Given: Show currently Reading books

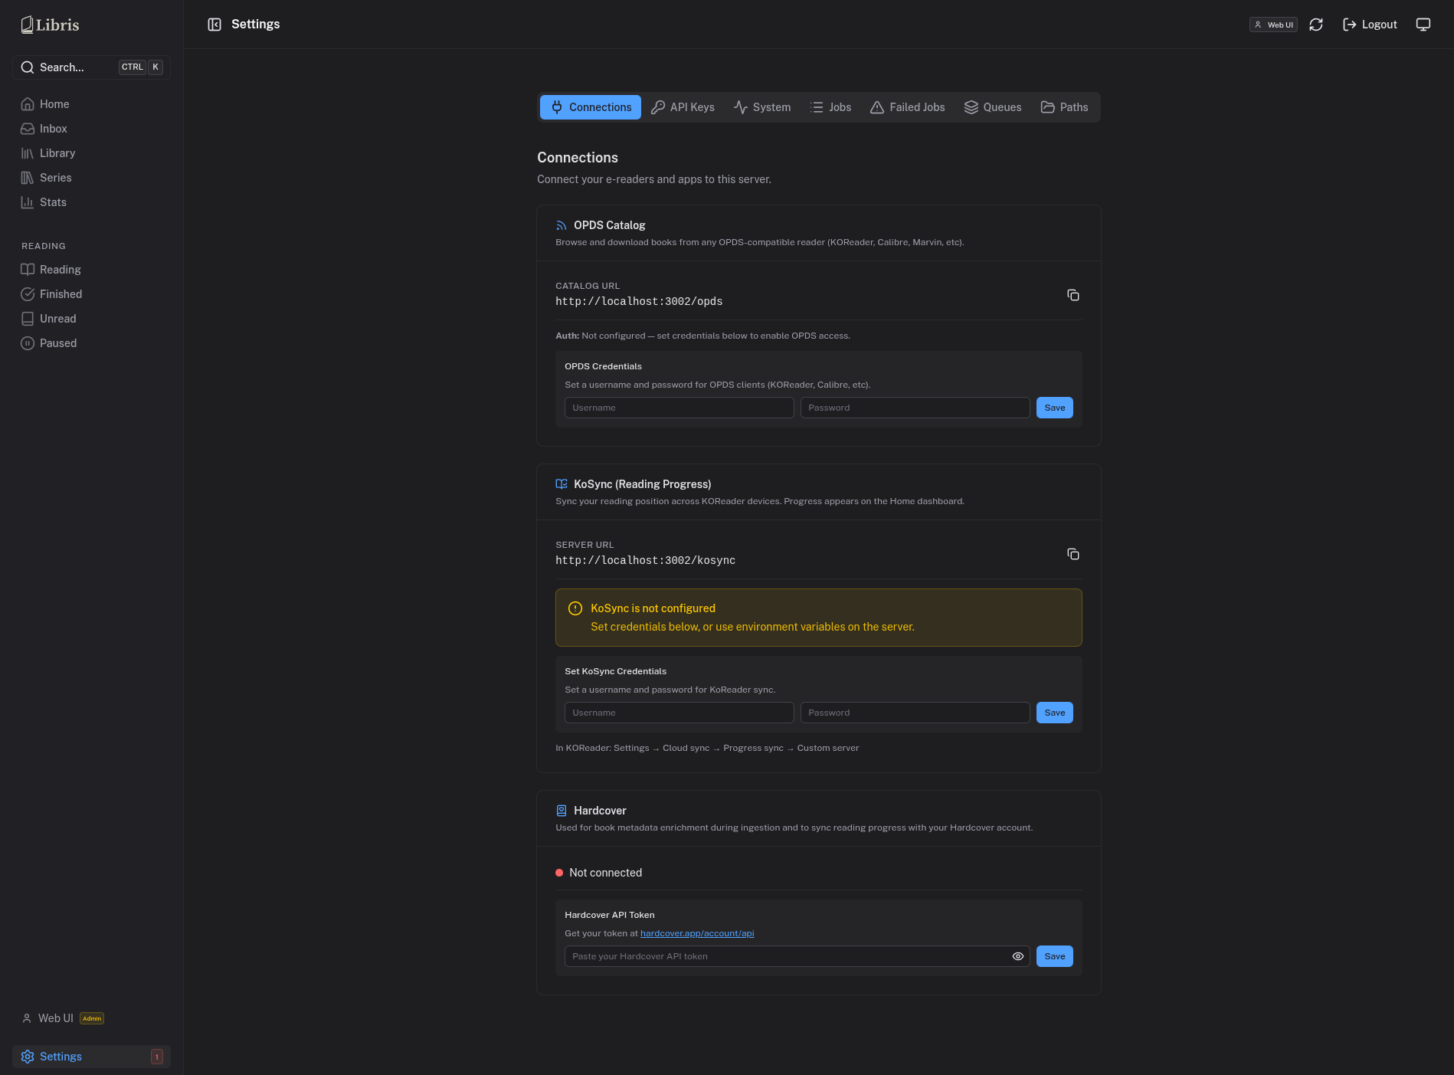Looking at the screenshot, I should 91,270.
